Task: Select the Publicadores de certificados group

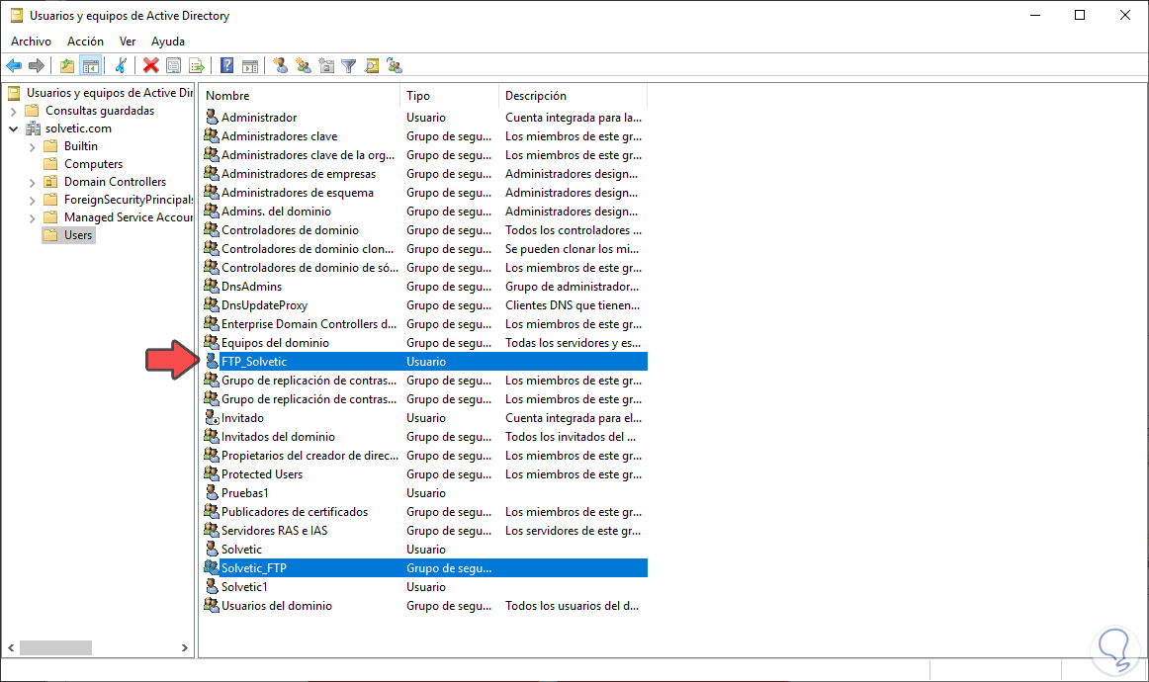Action: [x=423, y=512]
